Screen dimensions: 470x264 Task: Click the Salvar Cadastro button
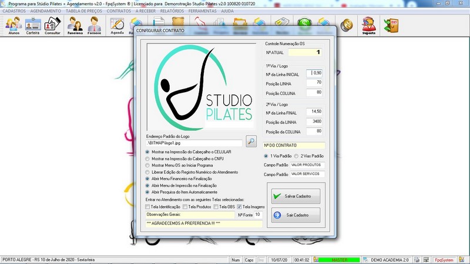point(296,197)
